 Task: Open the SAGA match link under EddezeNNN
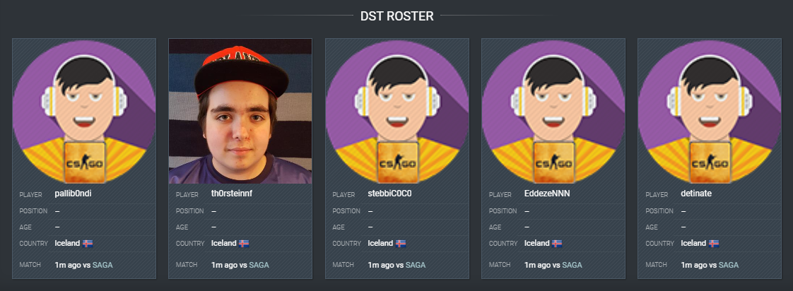click(x=572, y=265)
